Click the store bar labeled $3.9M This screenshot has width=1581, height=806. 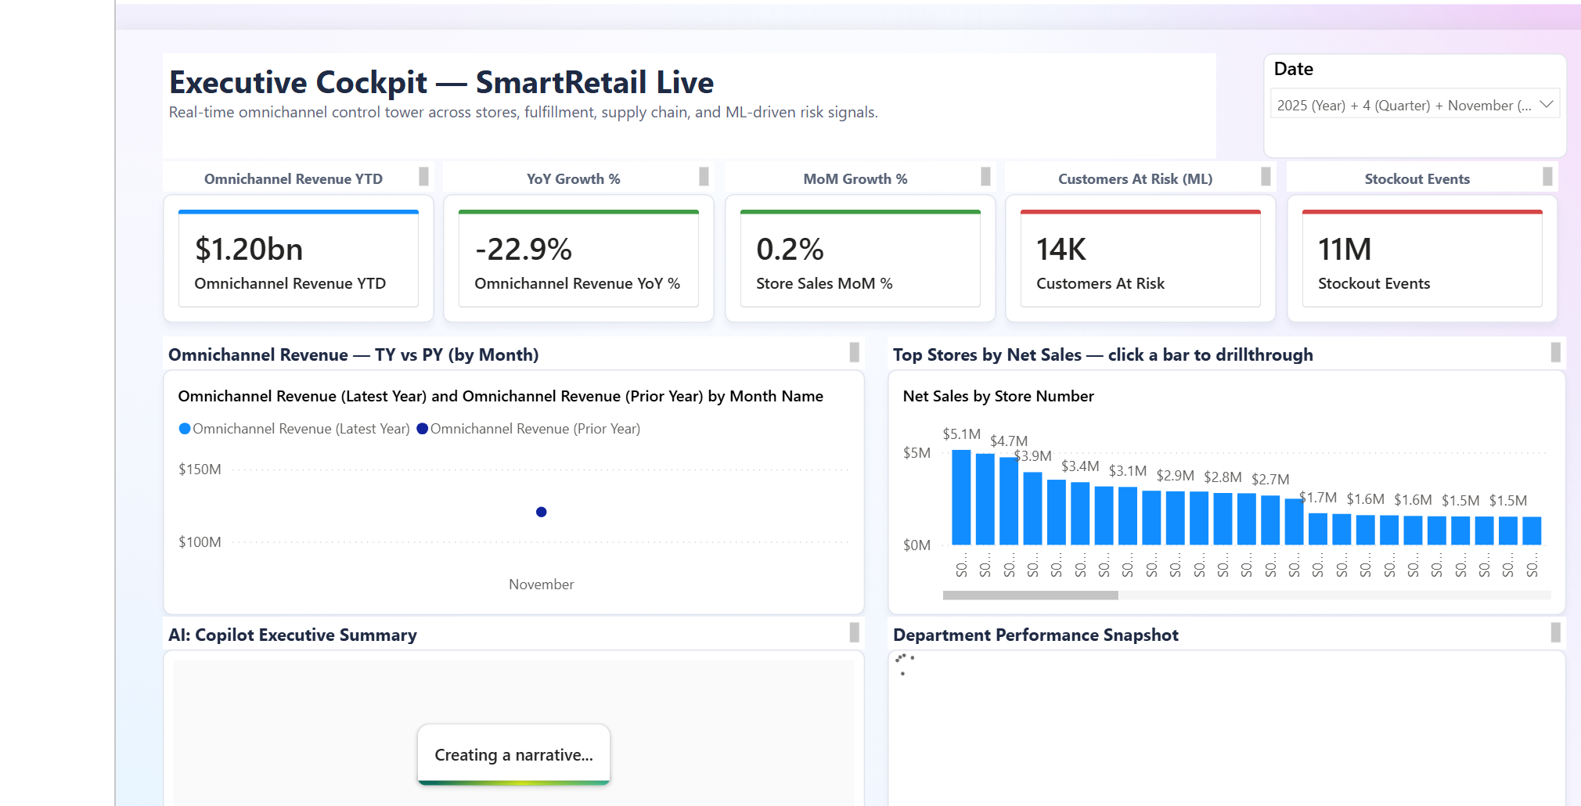tap(1032, 509)
